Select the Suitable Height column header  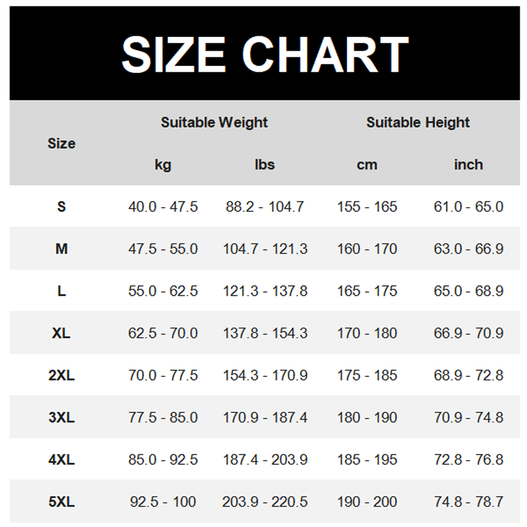click(418, 123)
